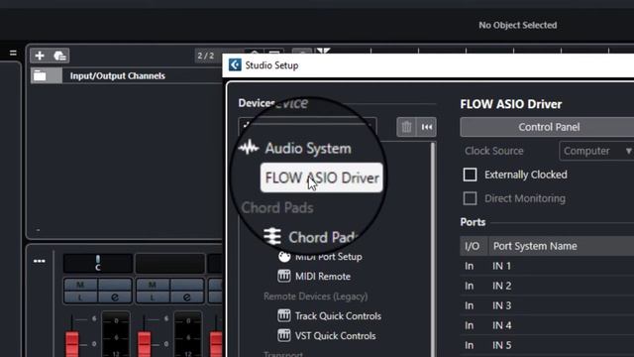Image resolution: width=634 pixels, height=357 pixels.
Task: Click the equals-sign icon at the left edge
Action: click(x=13, y=53)
